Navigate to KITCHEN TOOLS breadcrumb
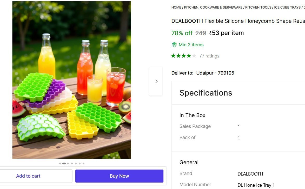This screenshot has height=189, width=305. pos(258,7)
